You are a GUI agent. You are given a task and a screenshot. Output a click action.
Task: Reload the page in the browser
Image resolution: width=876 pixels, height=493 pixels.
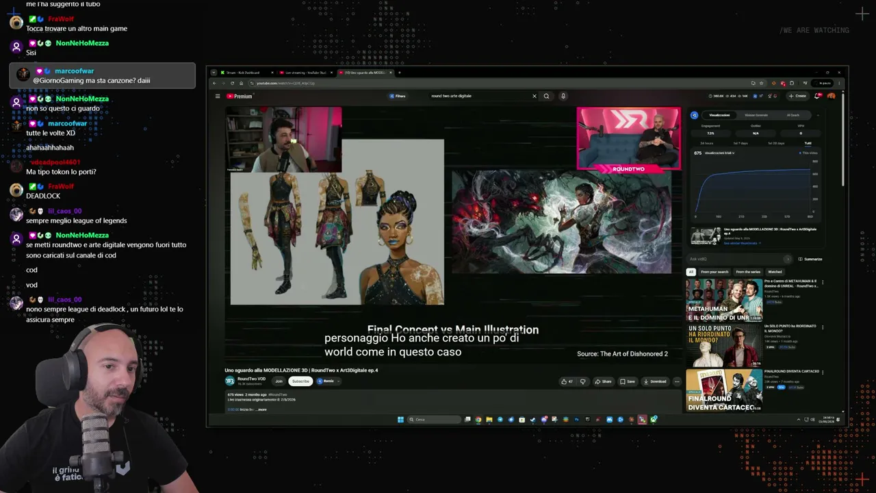(x=232, y=84)
